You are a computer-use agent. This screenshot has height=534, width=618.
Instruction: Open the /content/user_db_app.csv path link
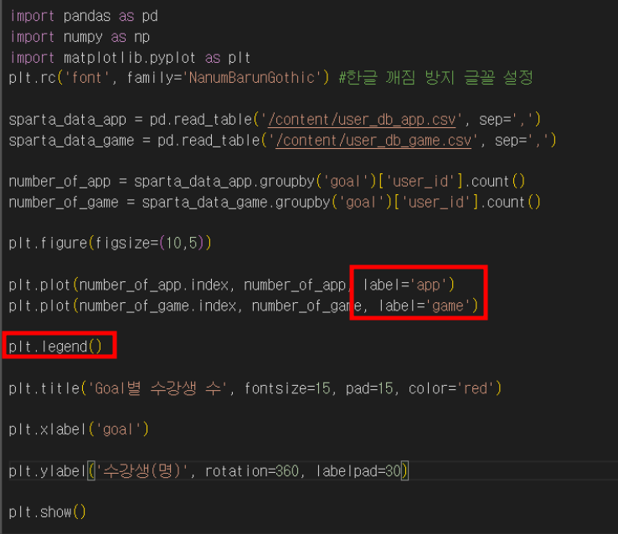click(362, 120)
